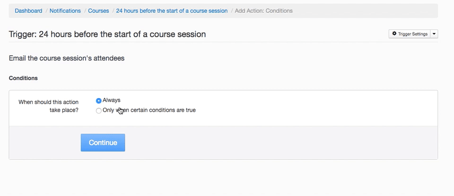Choose the 'Only when certain conditions' radio button

(x=98, y=111)
